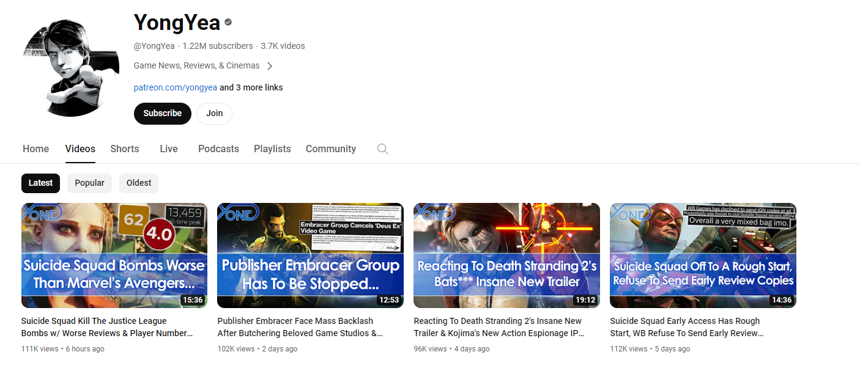Viewport: 860px width, 371px height.
Task: Subscribe to the YongYea channel
Action: coord(163,114)
